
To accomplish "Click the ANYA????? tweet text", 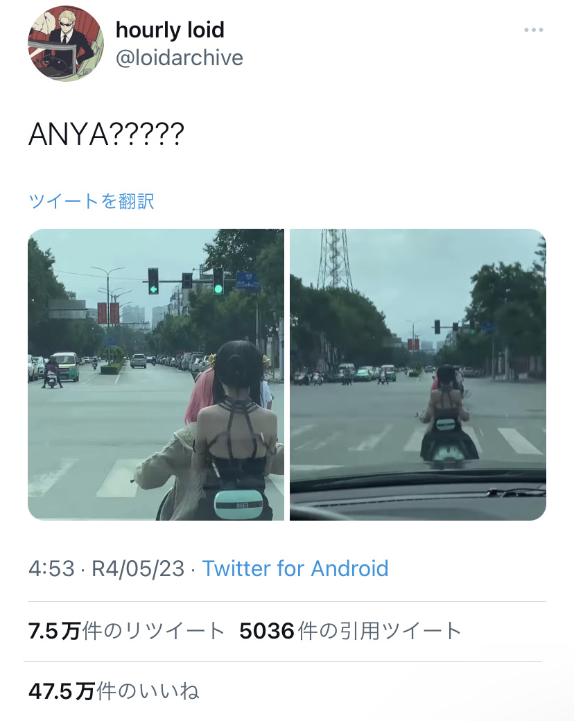I will point(106,134).
